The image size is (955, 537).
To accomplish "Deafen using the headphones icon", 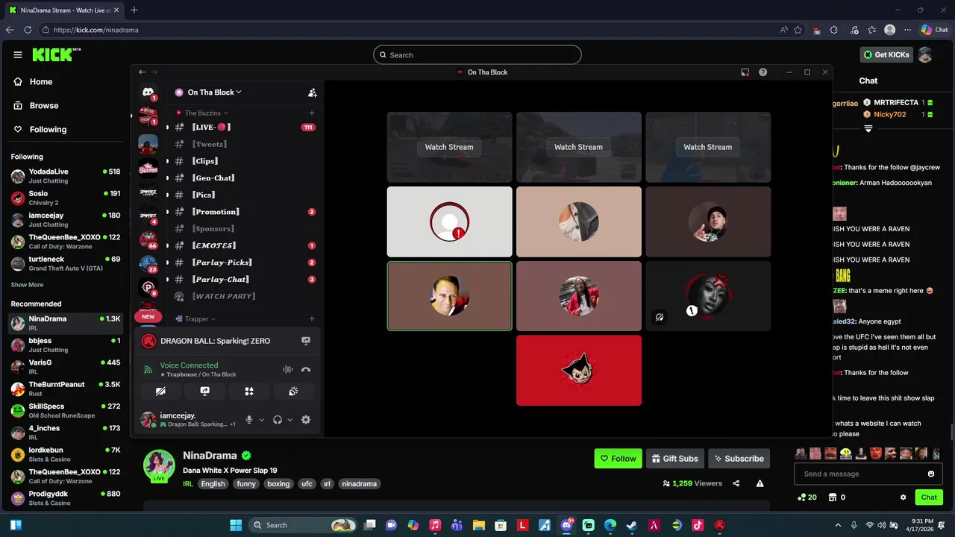I will [278, 420].
